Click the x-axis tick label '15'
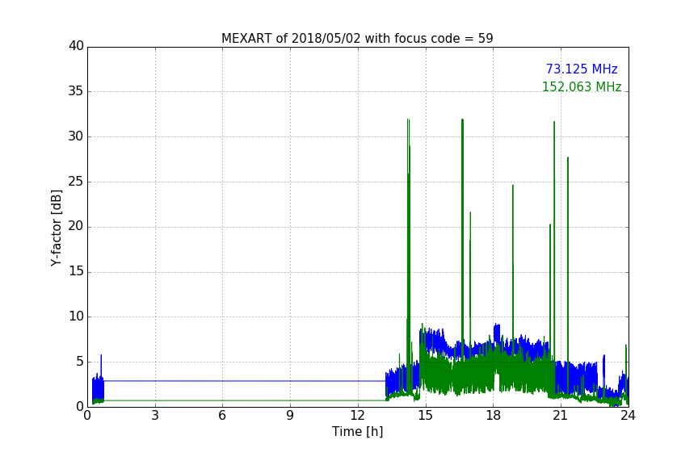 [x=426, y=416]
